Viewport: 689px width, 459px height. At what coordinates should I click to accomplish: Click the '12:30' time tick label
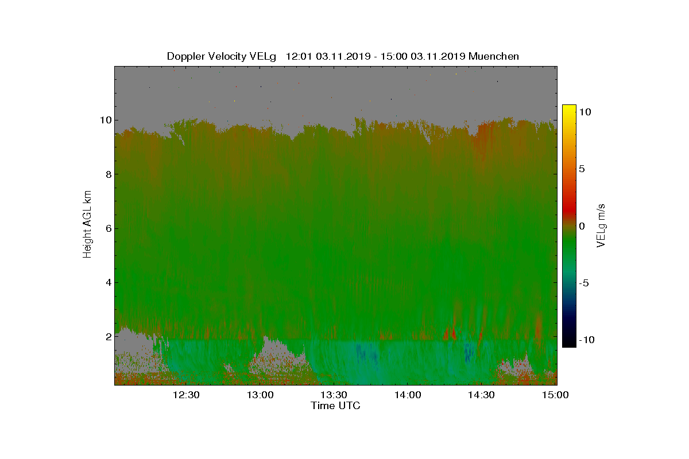186,395
